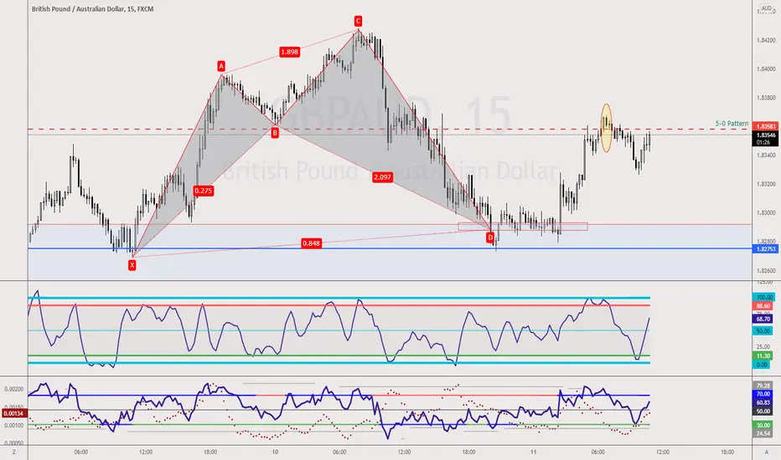Click grey lower indicator label '24.54'
The image size is (781, 460).
[x=763, y=433]
